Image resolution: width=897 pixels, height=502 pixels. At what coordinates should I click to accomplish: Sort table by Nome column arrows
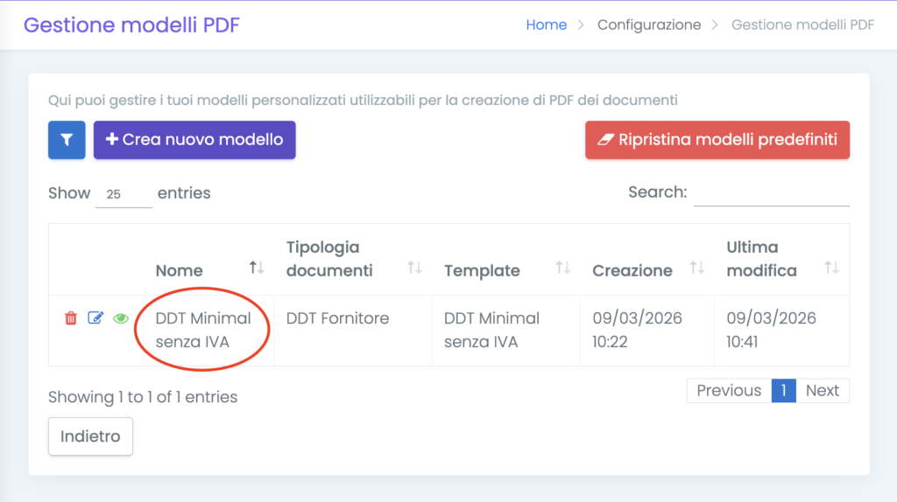[x=257, y=268]
